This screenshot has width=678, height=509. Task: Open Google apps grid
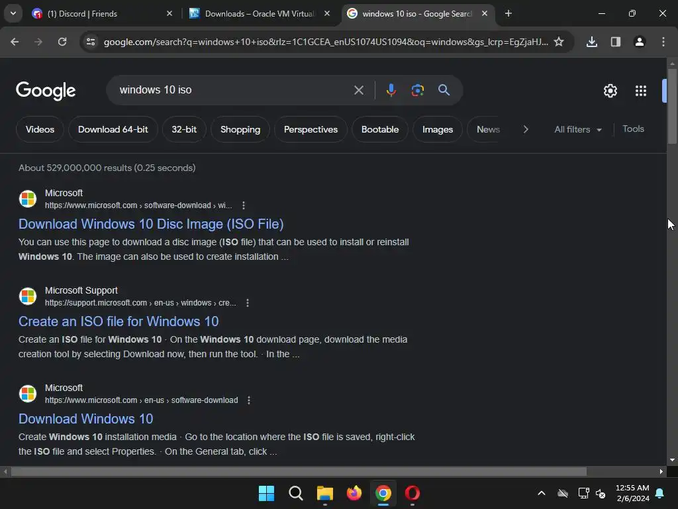[x=640, y=91]
